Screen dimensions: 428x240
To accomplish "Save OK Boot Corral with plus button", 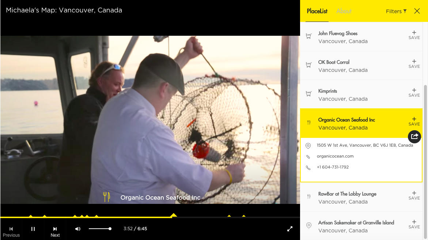I will [x=414, y=64].
